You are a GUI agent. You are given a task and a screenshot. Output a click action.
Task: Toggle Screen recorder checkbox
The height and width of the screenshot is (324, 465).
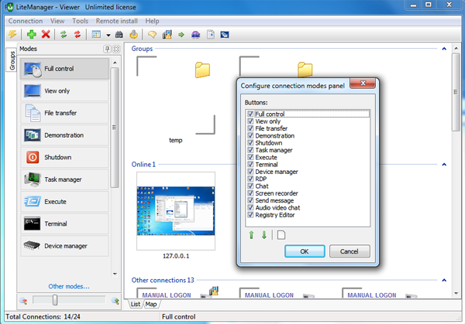pyautogui.click(x=250, y=193)
